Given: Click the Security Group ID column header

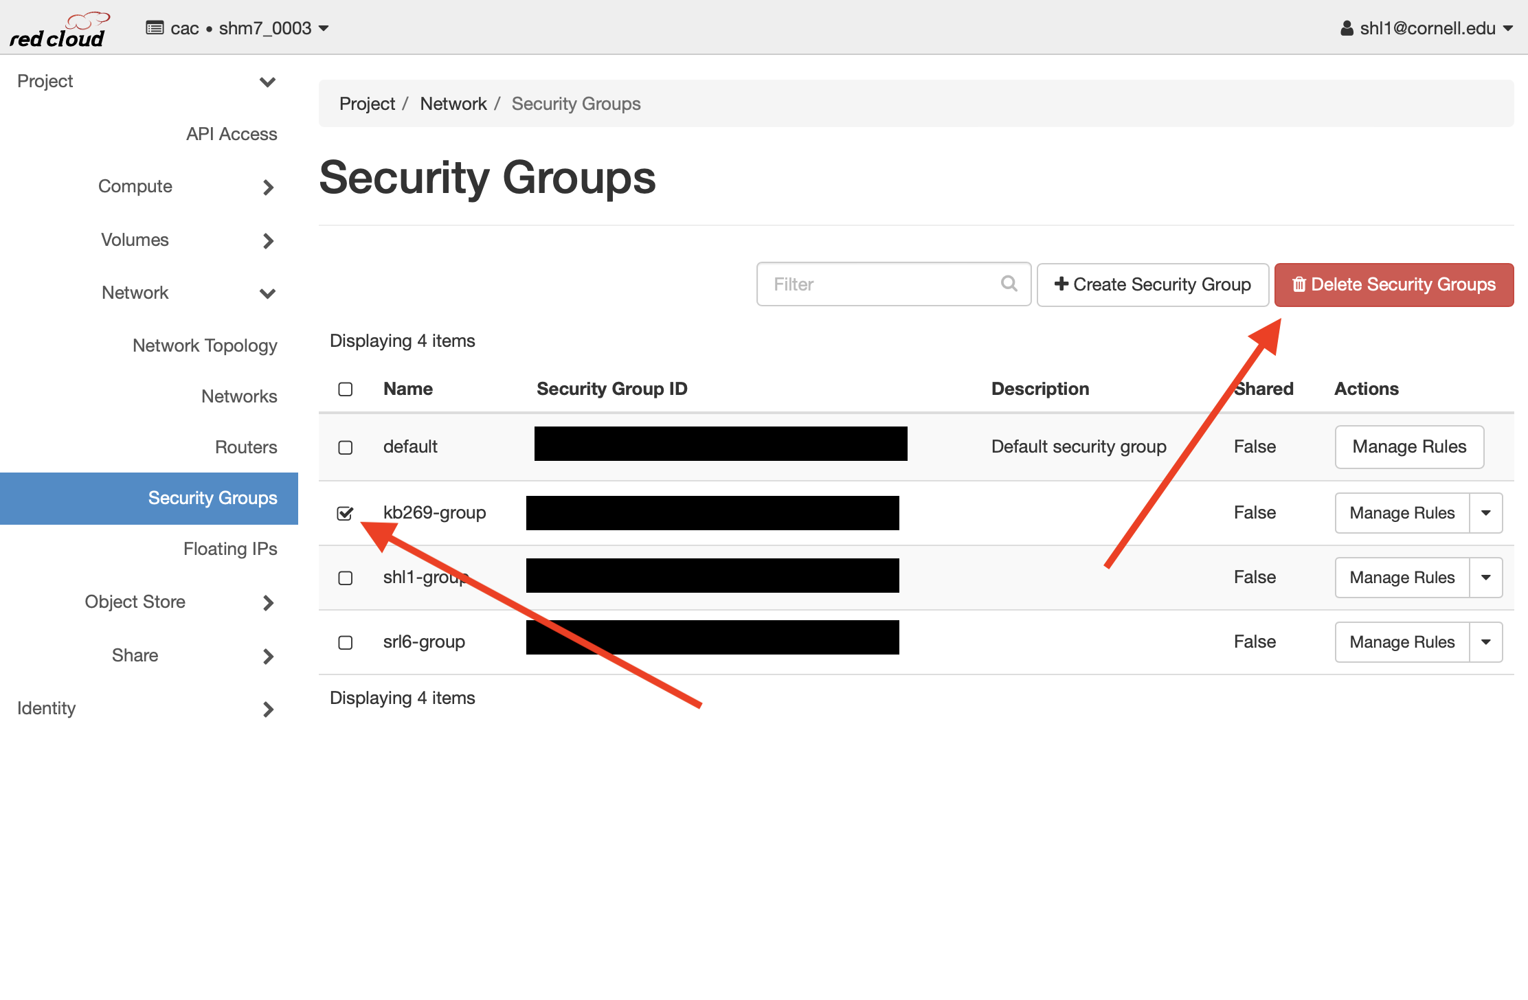Looking at the screenshot, I should (x=612, y=389).
